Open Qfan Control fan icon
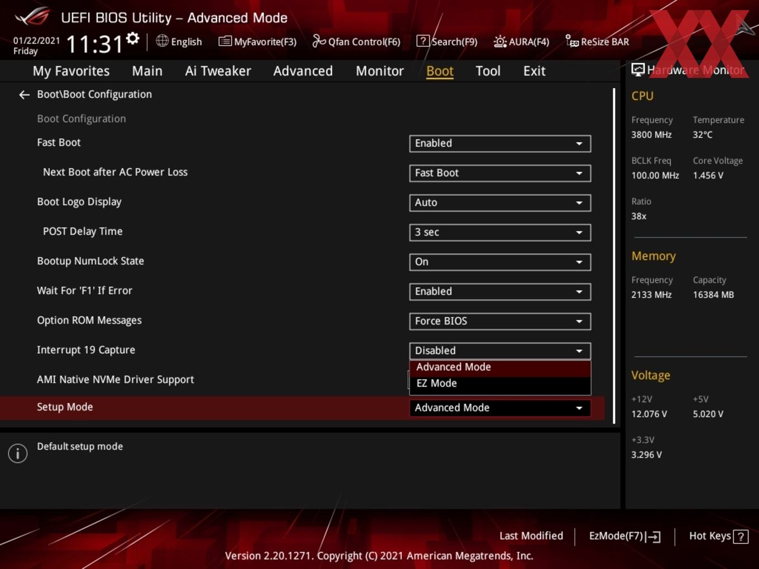The width and height of the screenshot is (759, 569). (319, 41)
